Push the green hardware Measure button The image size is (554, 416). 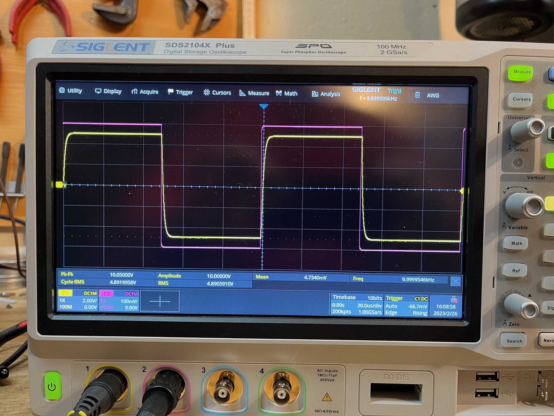coord(521,73)
